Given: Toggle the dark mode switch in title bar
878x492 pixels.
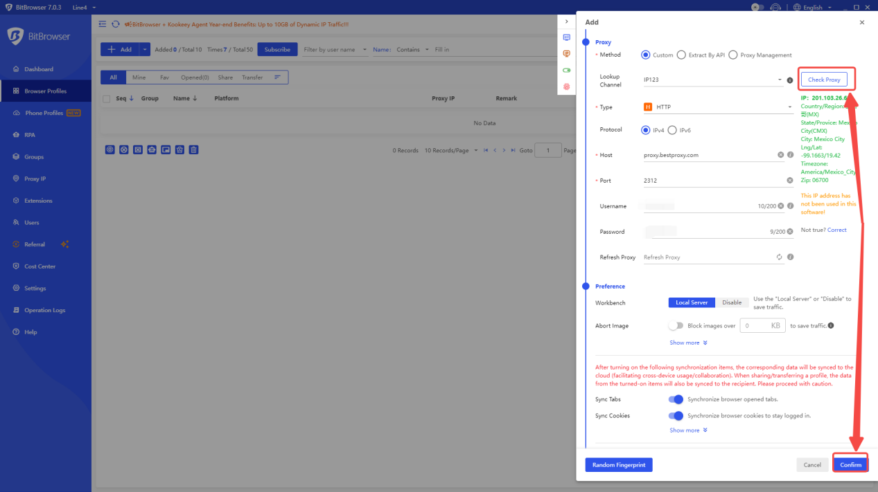Looking at the screenshot, I should tap(757, 7).
